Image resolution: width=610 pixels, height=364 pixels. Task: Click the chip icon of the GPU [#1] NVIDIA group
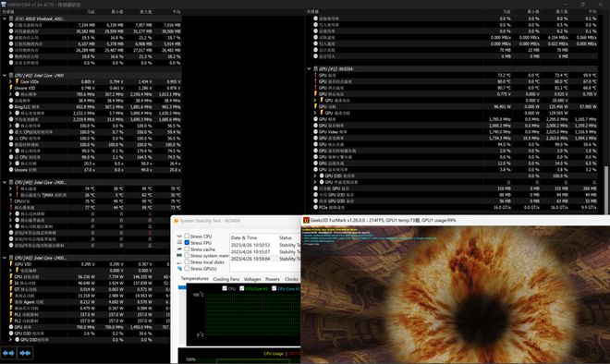315,69
